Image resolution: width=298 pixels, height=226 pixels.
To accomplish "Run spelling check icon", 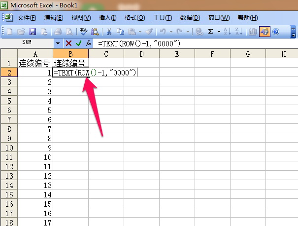I will click(x=83, y=32).
